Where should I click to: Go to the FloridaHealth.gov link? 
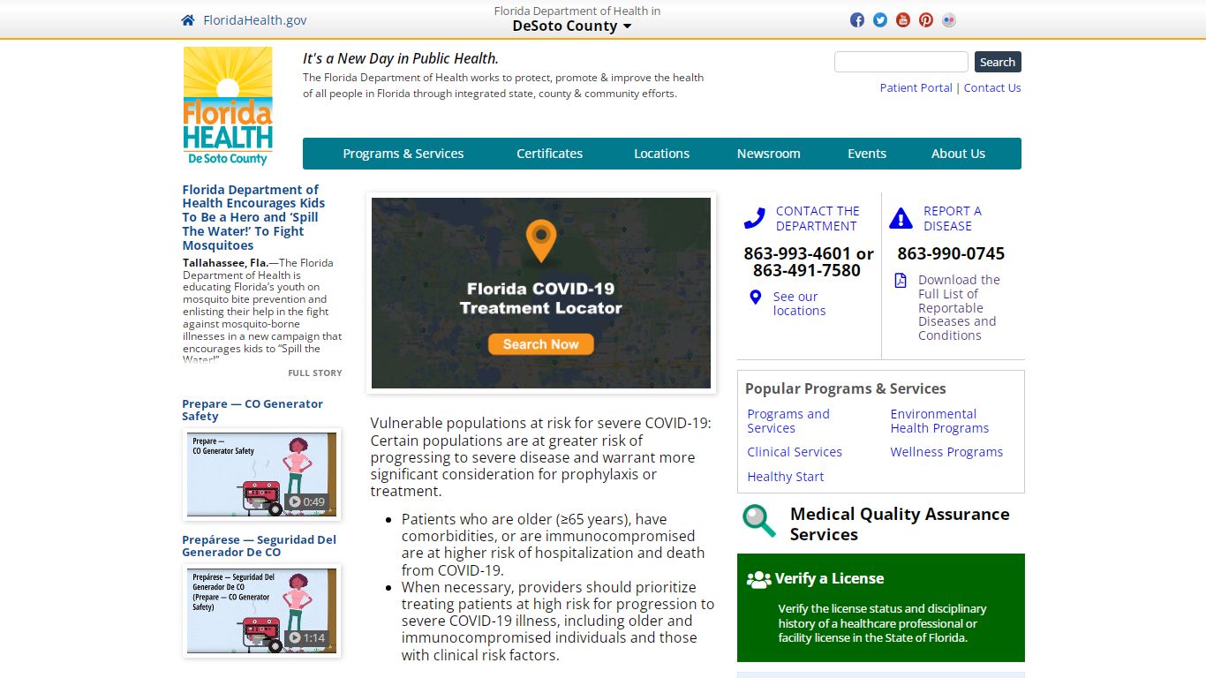point(255,20)
